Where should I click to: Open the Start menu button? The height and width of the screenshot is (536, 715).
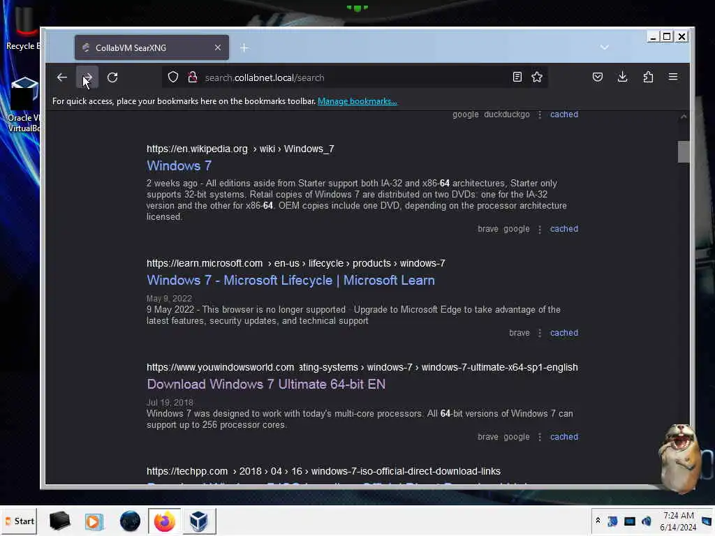coord(19,521)
